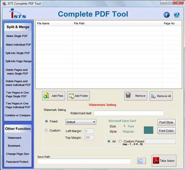Open the Watermark function in sidebar

point(15,138)
